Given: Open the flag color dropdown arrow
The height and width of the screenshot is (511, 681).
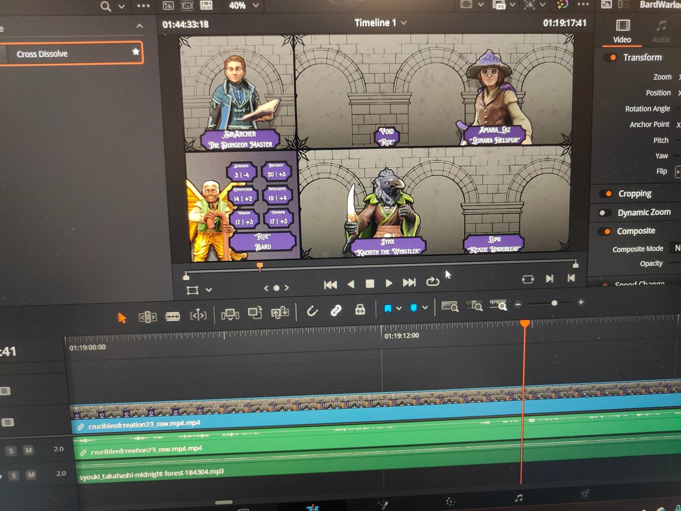Looking at the screenshot, I should 398,308.
